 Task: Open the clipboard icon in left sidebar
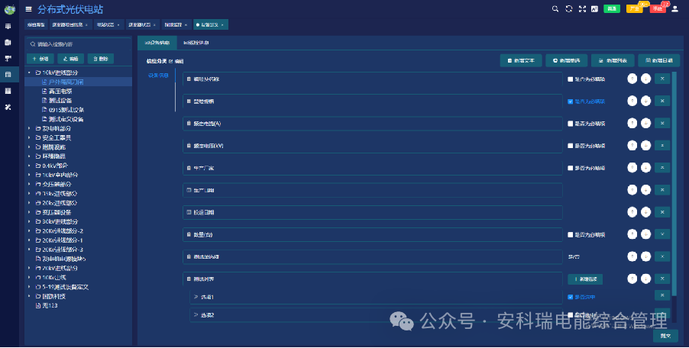[x=8, y=43]
